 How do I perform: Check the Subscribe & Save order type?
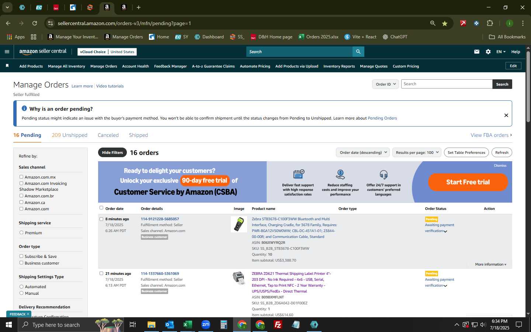point(21,256)
